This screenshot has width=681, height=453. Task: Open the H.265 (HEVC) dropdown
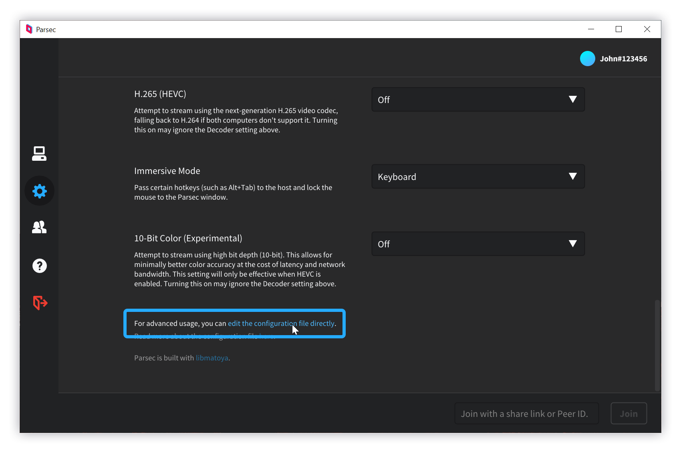tap(478, 99)
